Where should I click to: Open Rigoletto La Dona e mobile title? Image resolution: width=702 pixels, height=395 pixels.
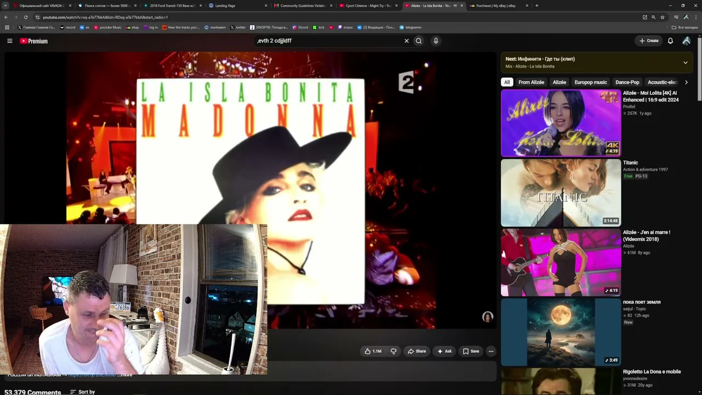click(x=652, y=372)
